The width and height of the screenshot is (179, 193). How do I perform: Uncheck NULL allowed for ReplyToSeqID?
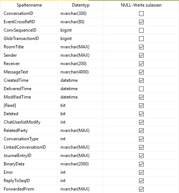(141, 181)
